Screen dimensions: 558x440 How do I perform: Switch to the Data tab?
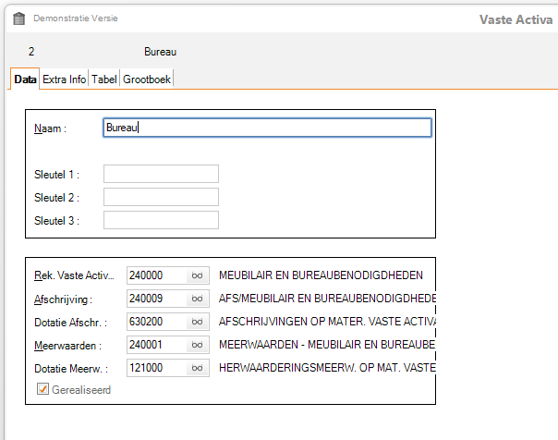click(x=25, y=79)
